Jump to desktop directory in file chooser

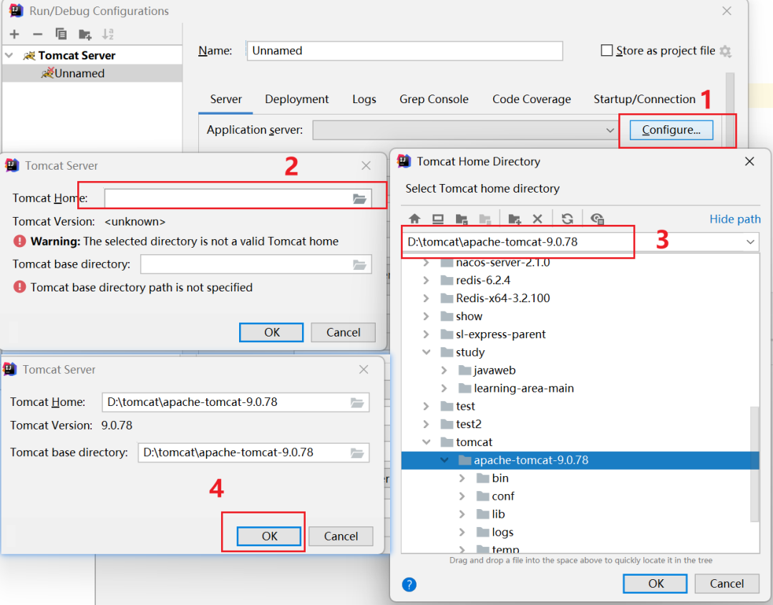(x=438, y=219)
